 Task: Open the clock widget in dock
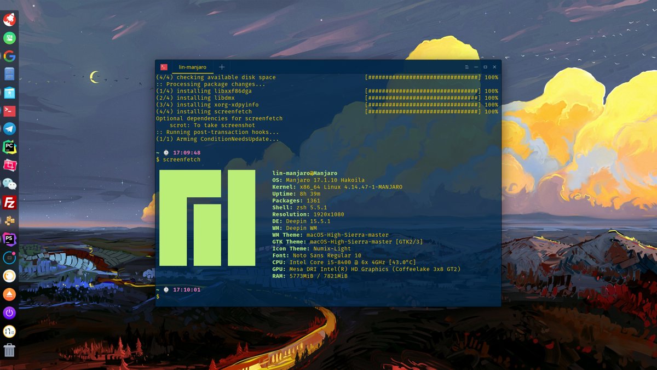coord(9,331)
